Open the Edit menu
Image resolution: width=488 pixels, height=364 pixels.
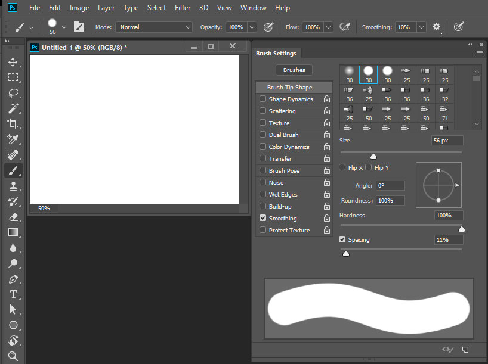pos(55,8)
